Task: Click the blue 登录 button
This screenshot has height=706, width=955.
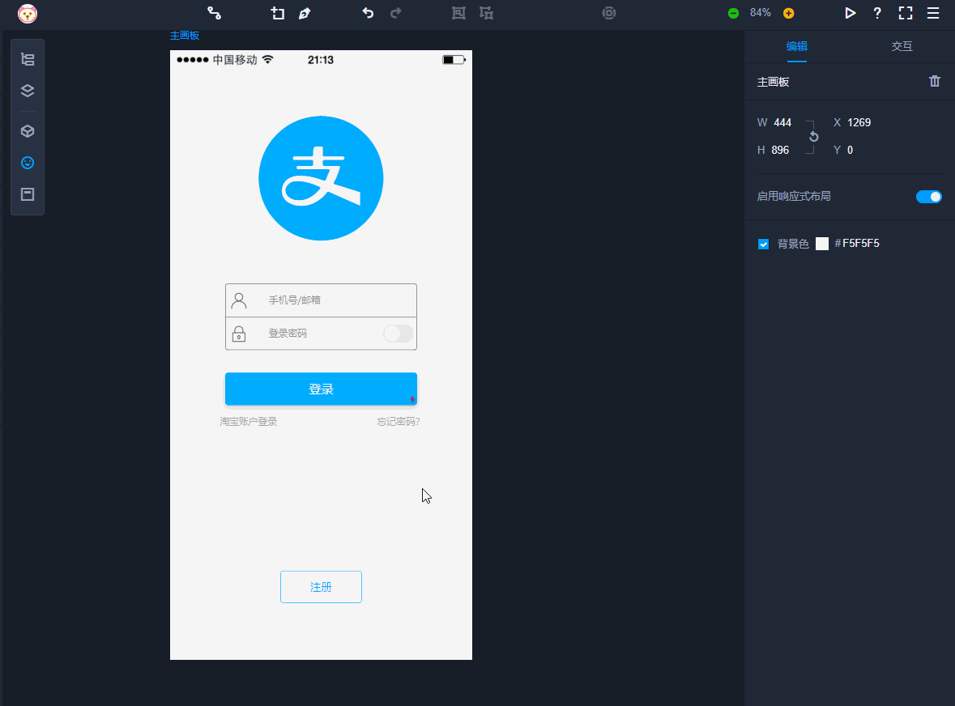Action: pyautogui.click(x=321, y=389)
